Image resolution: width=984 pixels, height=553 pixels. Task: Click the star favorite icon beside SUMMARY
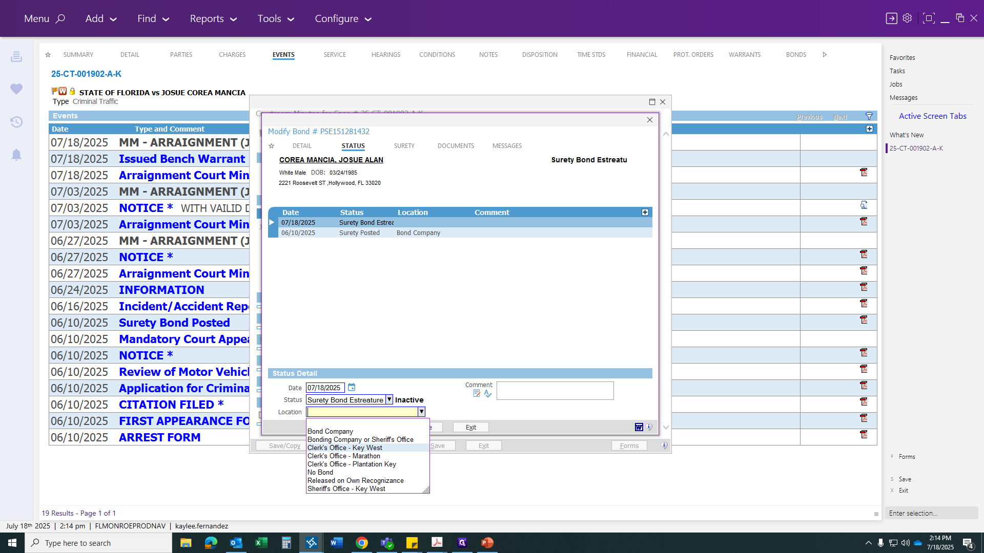[48, 55]
